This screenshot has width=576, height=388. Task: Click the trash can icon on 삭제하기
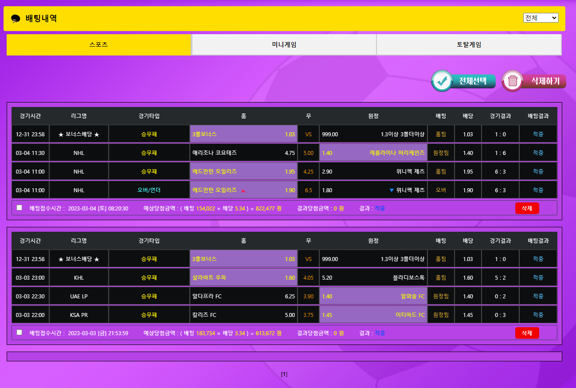[x=513, y=81]
